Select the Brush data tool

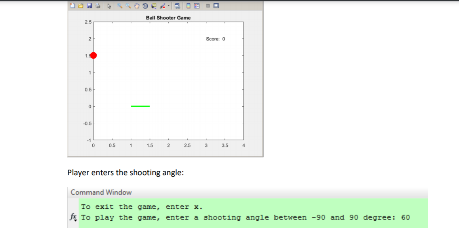click(x=162, y=5)
